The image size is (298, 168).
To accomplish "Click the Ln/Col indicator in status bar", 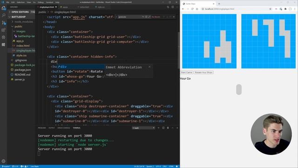I will coord(139,166).
